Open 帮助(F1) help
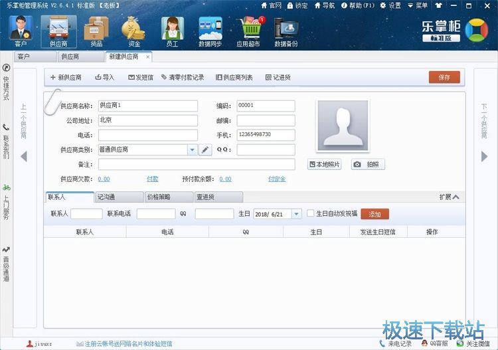The height and width of the screenshot is (350, 498). click(x=358, y=6)
